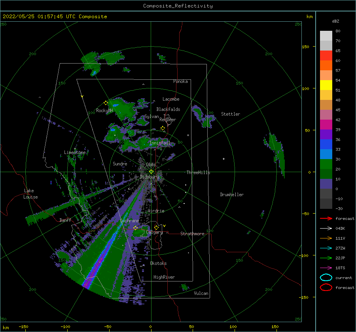Click the yellow diamond marker beside RockyMH
Image resolution: width=356 pixels, height=332 pixels.
click(106, 103)
